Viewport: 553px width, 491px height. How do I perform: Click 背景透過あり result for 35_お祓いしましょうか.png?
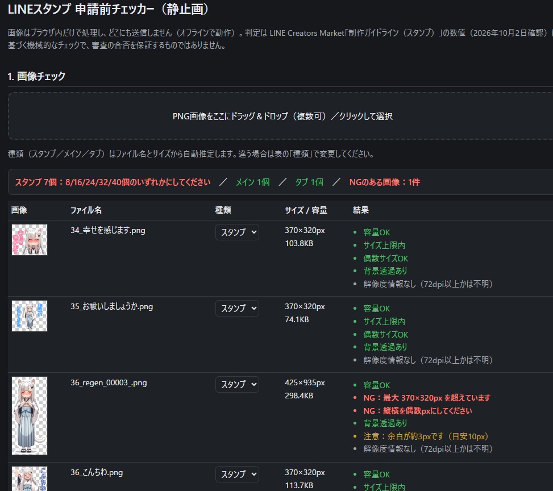click(385, 347)
